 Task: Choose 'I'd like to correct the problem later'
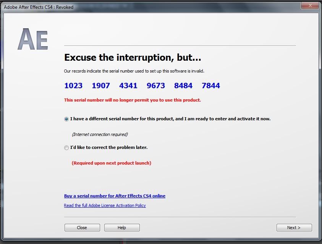66,148
